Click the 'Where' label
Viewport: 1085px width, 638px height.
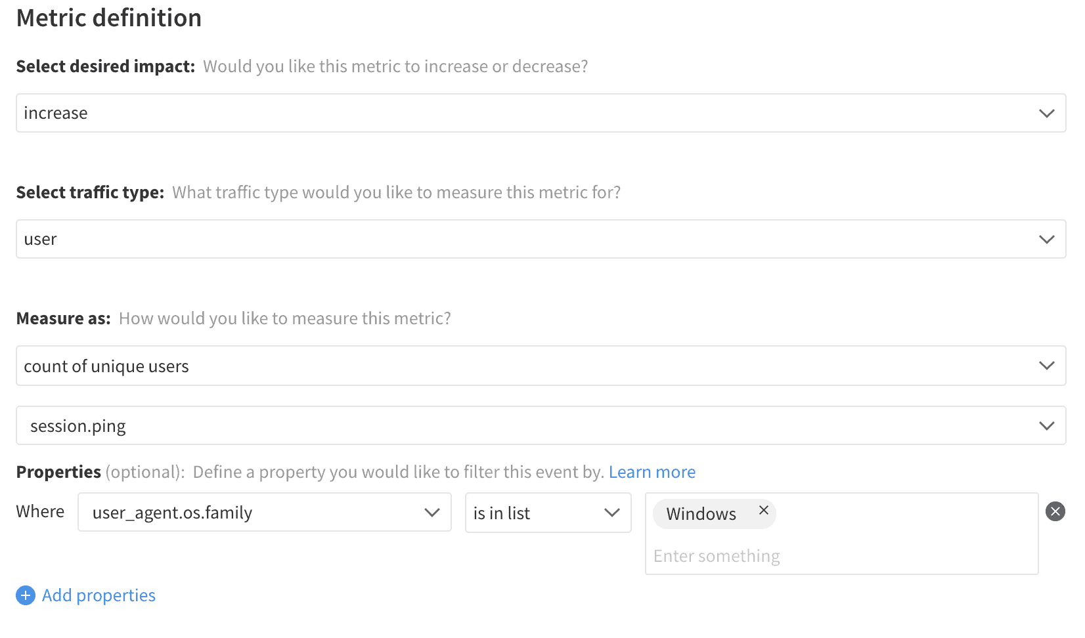point(40,511)
